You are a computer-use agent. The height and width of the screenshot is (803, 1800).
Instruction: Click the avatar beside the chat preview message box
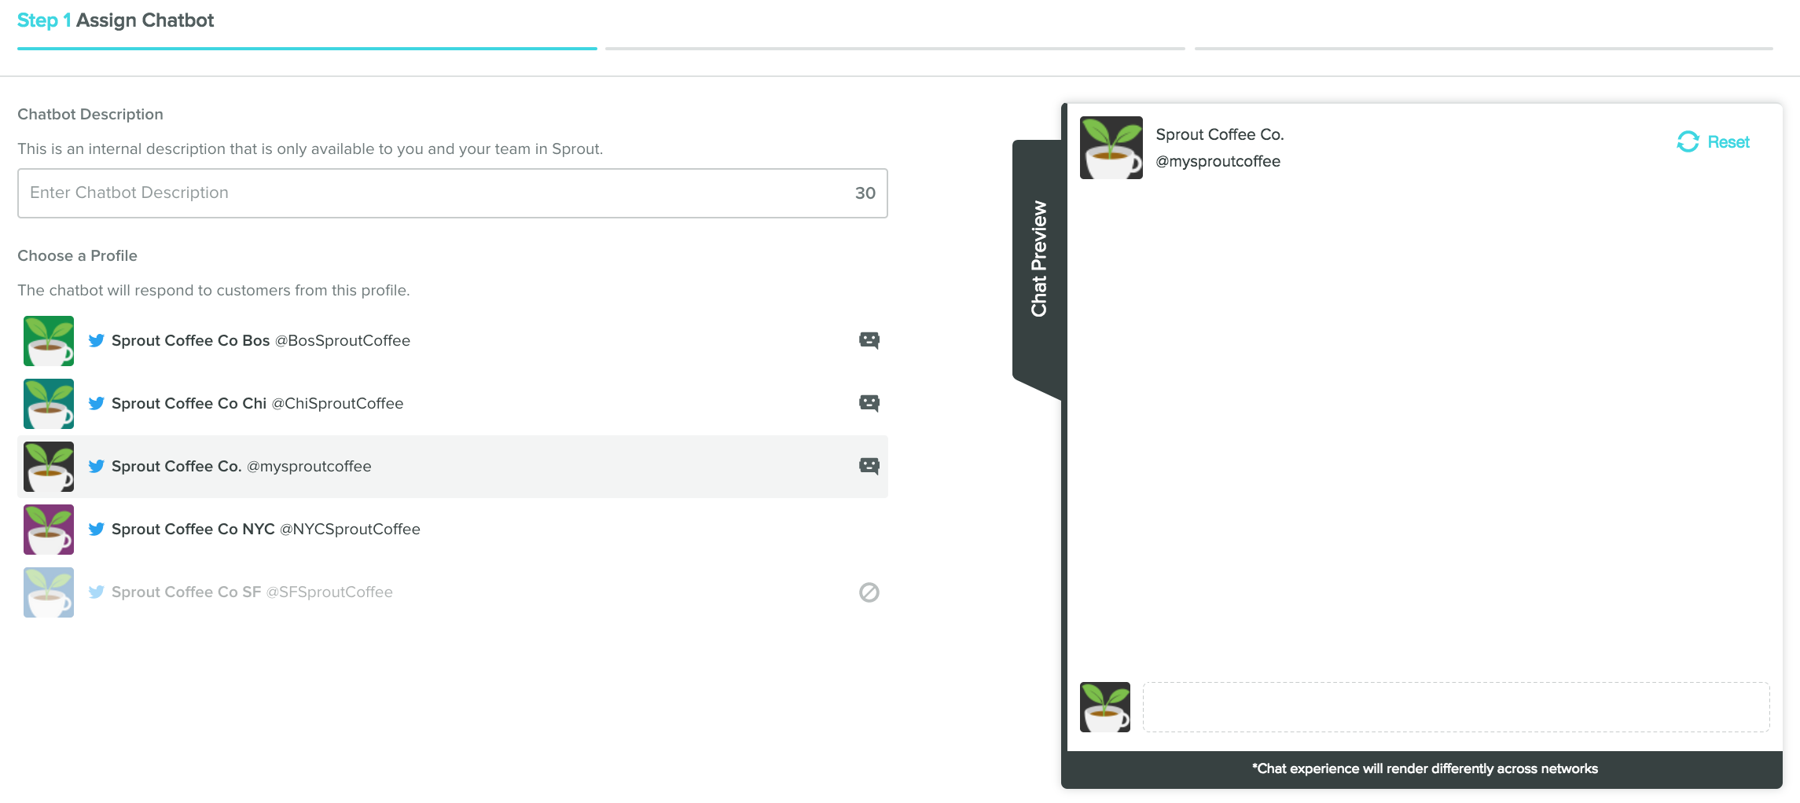click(x=1105, y=707)
